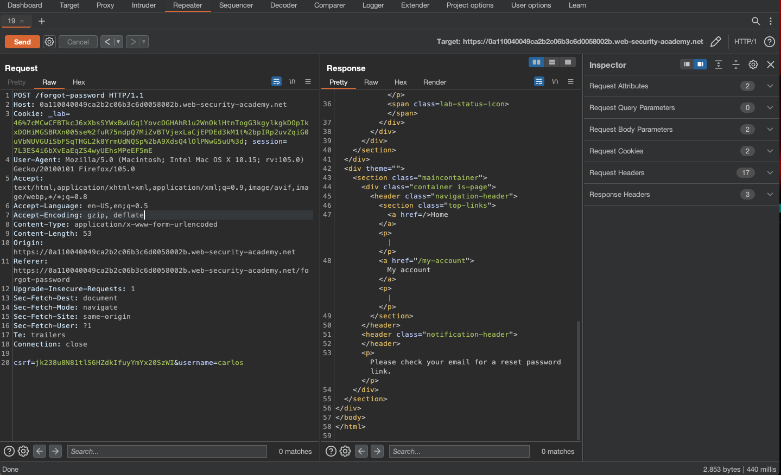Click the Request search input field
The width and height of the screenshot is (781, 475).
pyautogui.click(x=167, y=451)
